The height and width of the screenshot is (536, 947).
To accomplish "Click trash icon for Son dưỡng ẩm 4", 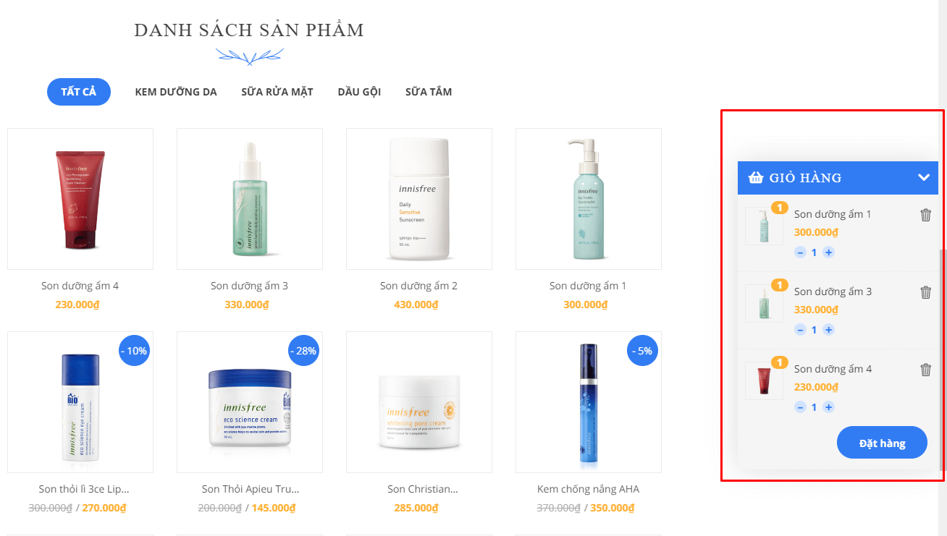I will [925, 370].
